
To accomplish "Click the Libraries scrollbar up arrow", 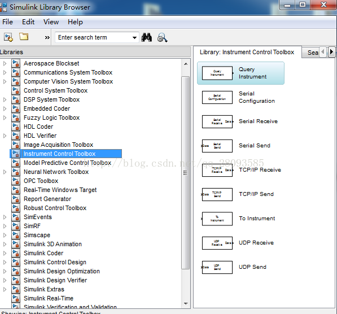I will [186, 64].
